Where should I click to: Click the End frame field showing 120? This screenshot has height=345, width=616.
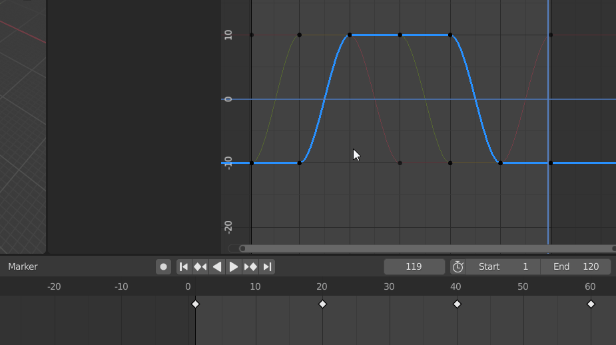pyautogui.click(x=576, y=267)
